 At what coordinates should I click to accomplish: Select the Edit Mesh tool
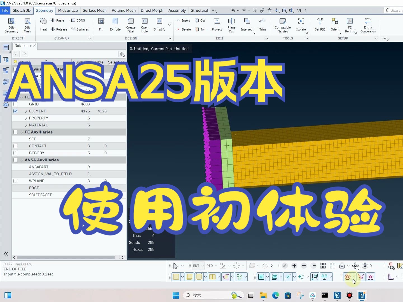27,25
